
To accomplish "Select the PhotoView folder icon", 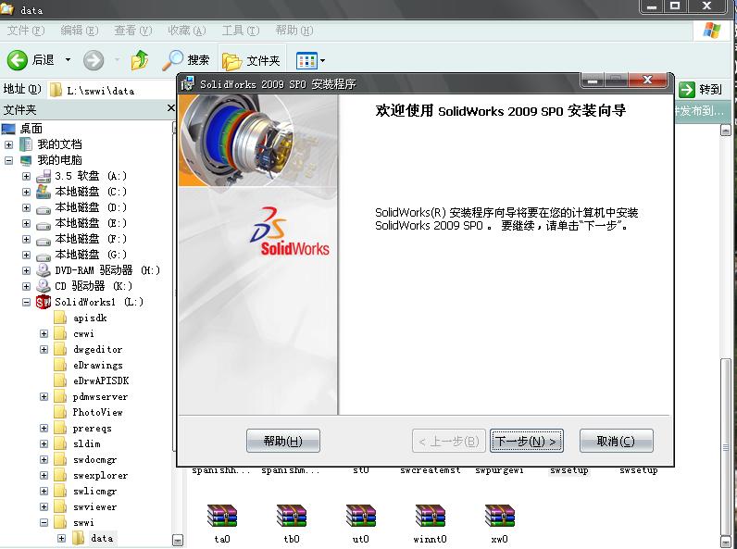I will (x=60, y=412).
